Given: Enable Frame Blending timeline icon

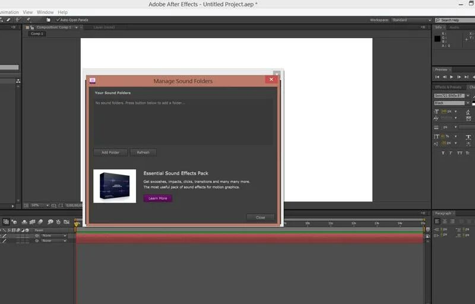Looking at the screenshot, I should click(x=33, y=222).
